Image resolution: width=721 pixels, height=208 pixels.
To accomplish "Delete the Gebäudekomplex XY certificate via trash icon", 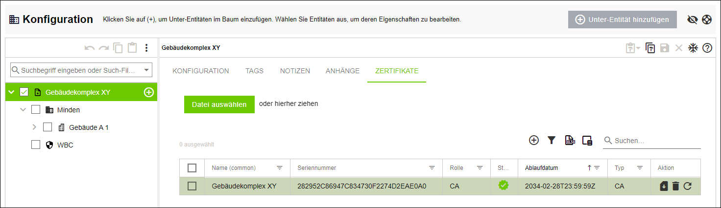I will (675, 186).
